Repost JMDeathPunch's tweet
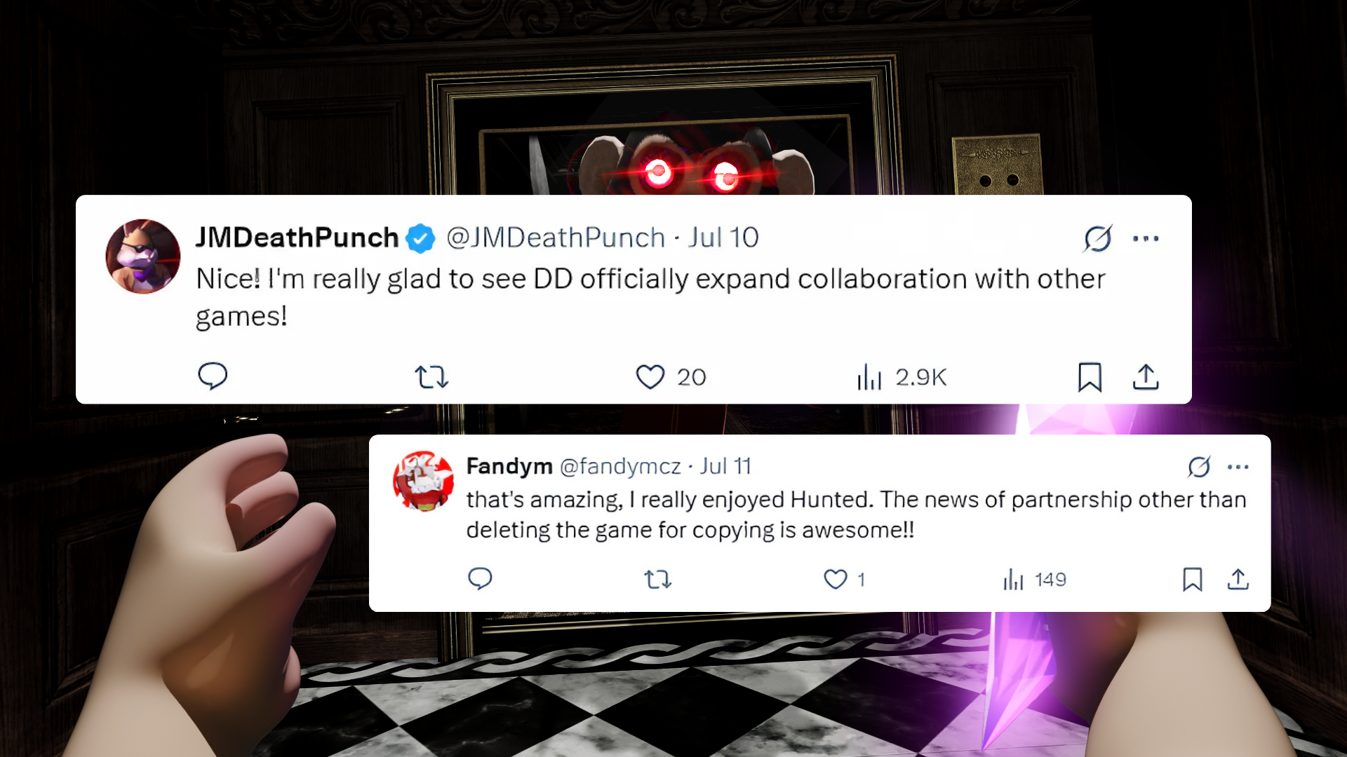The height and width of the screenshot is (757, 1347). tap(431, 377)
